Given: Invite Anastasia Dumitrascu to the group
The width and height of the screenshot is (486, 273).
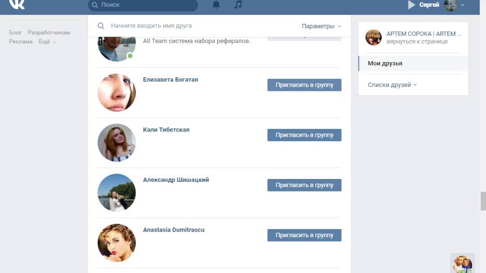Looking at the screenshot, I should (304, 235).
